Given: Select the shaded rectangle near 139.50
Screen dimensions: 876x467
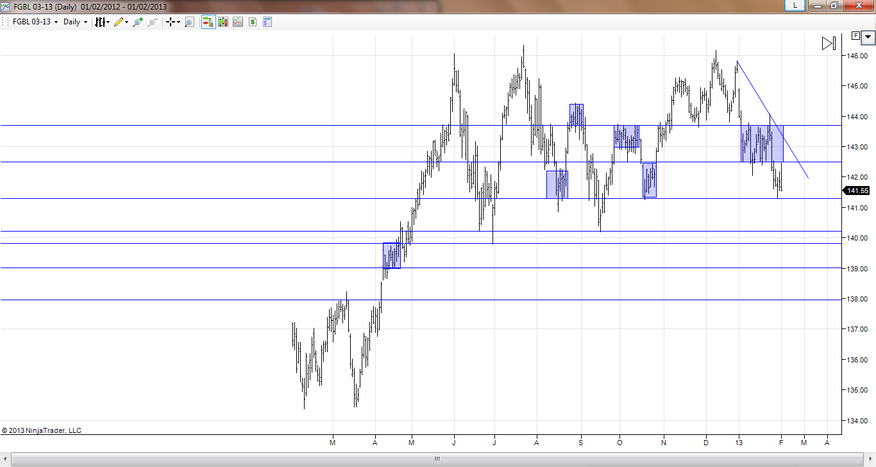Looking at the screenshot, I should 392,255.
